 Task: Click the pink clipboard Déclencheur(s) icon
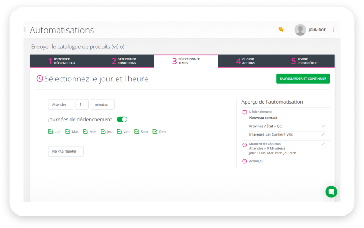(244, 111)
